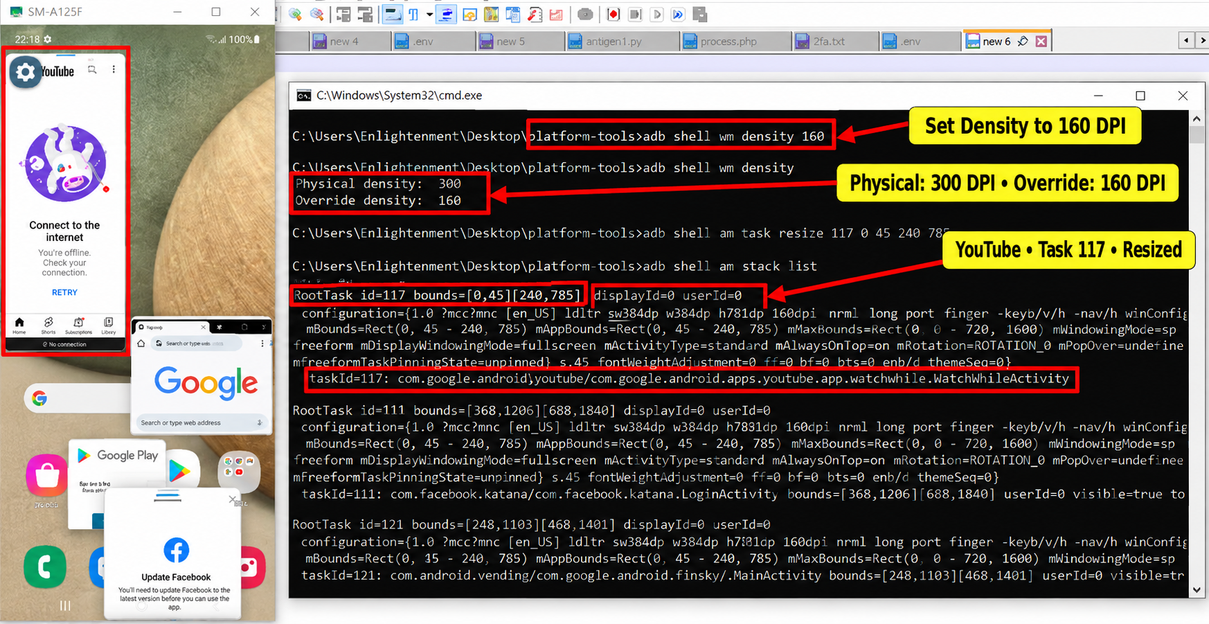Screen dimensions: 1209x624
Task: Open the show-symbols dropdown arrow
Action: click(x=429, y=14)
